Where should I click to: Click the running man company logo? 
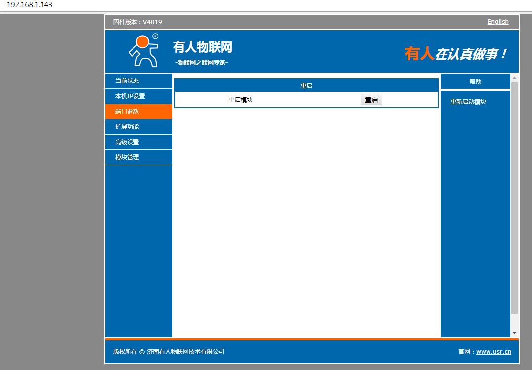click(x=143, y=51)
